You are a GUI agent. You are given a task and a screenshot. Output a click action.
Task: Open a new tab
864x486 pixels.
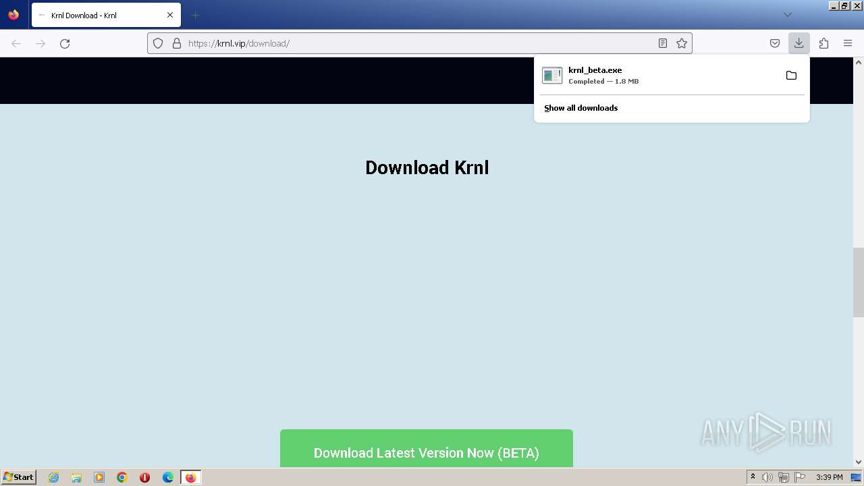(x=195, y=15)
